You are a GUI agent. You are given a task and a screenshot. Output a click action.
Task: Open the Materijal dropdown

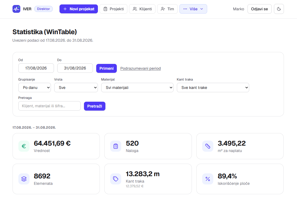point(137,88)
